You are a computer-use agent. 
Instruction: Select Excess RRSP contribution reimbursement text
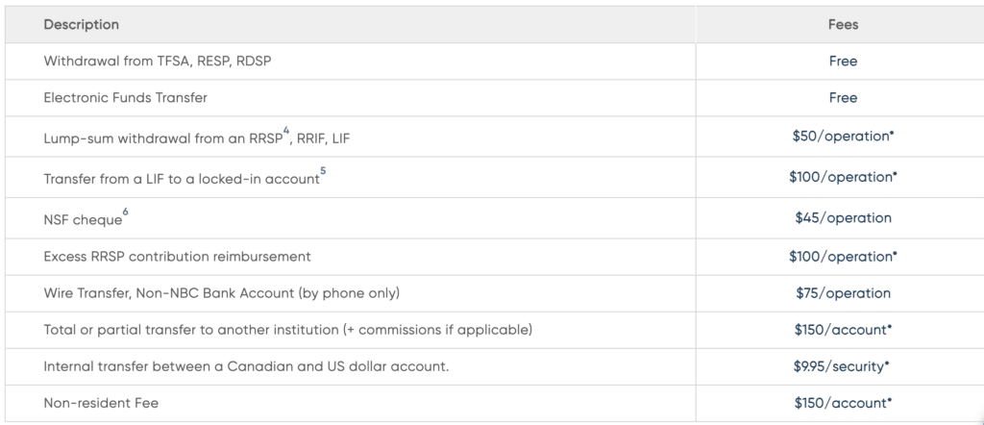pyautogui.click(x=177, y=257)
